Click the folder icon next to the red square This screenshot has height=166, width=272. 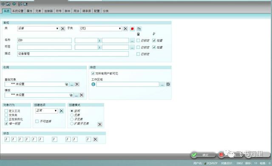139,28
